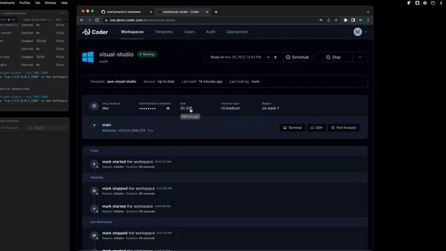Screen dimensions: 446x251
Task: Open browser extensions puzzle icon
Action: coord(346,20)
